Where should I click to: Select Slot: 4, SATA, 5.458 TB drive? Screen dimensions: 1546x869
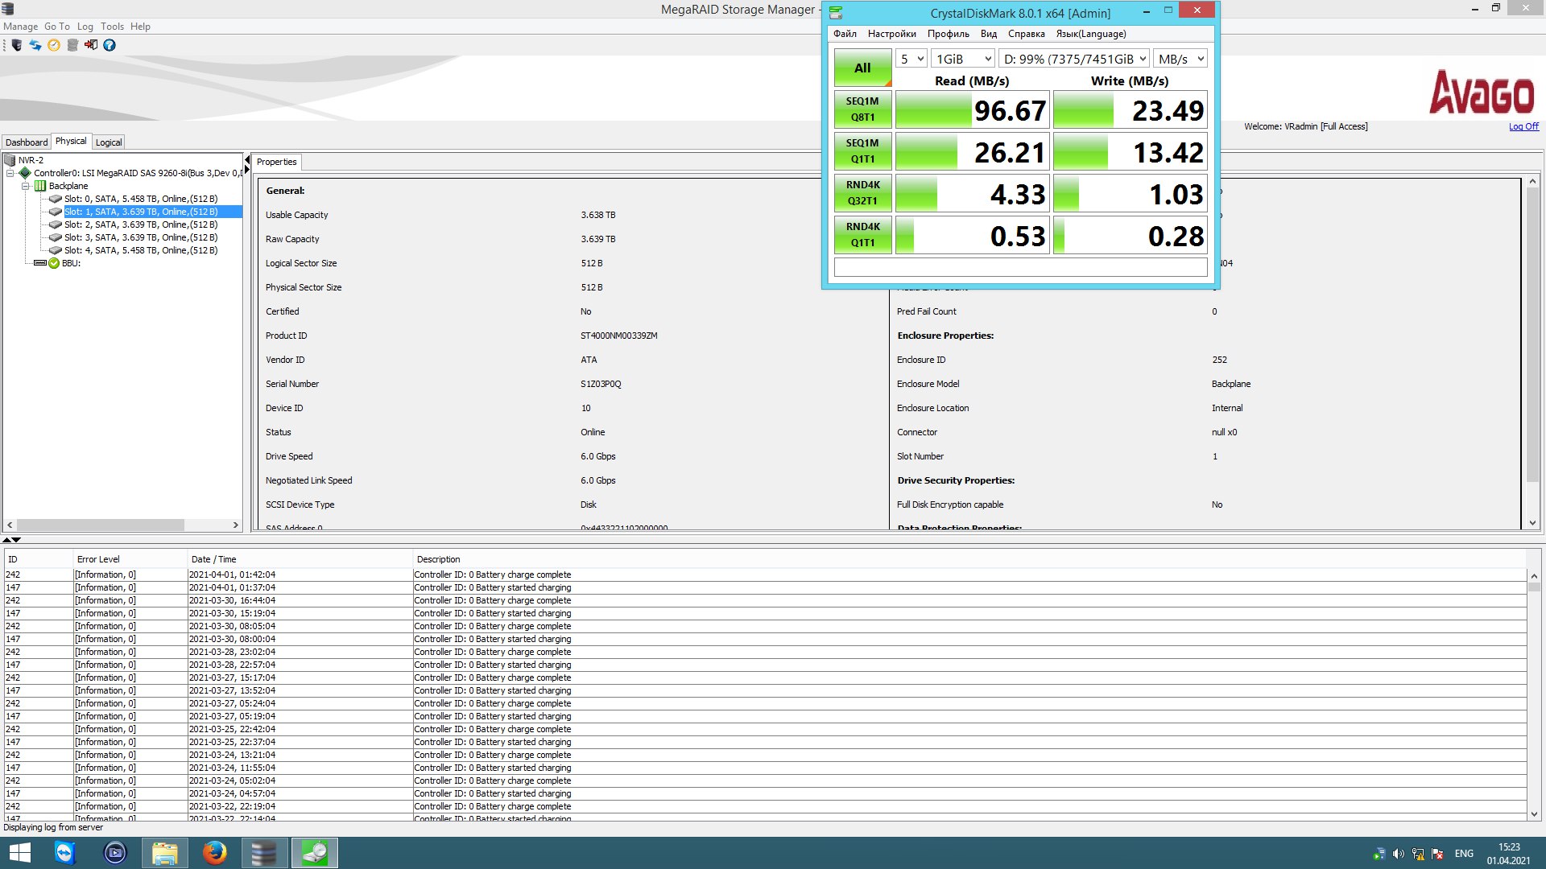tap(141, 250)
